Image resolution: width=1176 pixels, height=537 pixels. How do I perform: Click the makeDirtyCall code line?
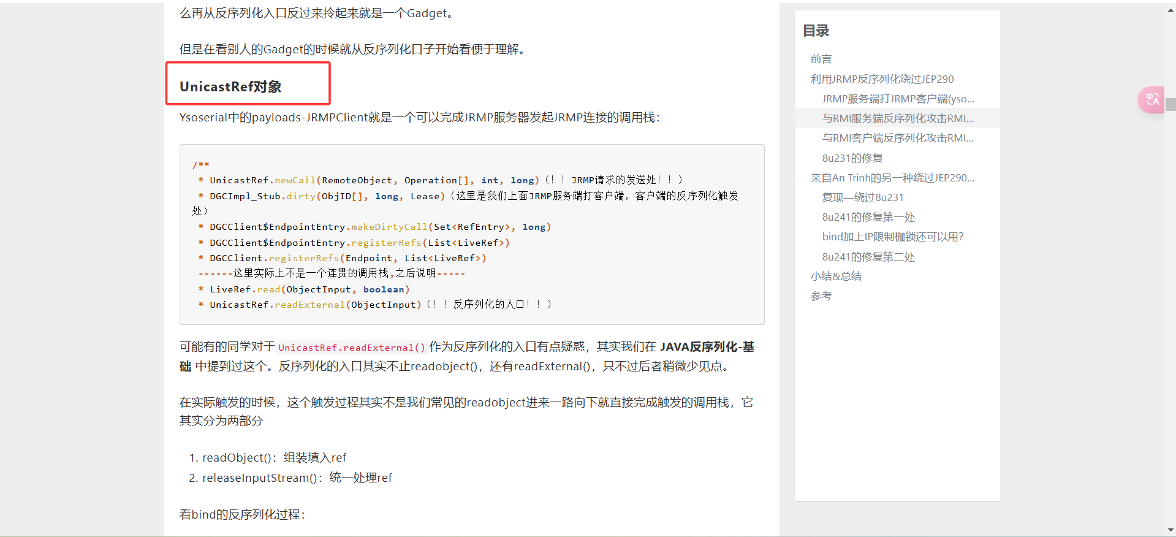coord(374,227)
